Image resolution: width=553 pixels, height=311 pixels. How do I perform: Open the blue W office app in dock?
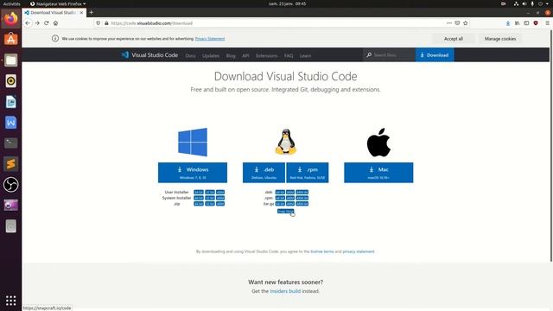click(x=11, y=123)
